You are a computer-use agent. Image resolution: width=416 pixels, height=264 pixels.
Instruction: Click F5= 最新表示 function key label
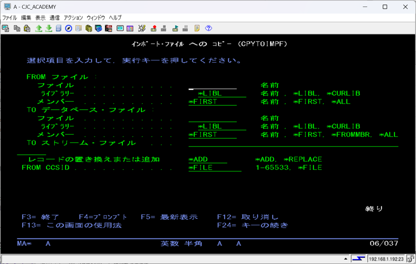coord(169,217)
